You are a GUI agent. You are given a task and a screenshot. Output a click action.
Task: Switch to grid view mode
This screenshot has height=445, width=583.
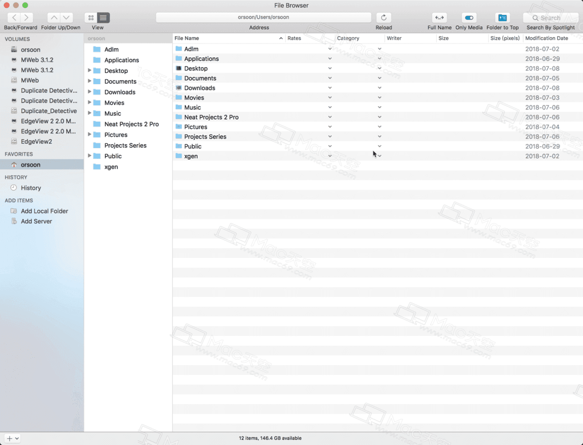coord(91,17)
